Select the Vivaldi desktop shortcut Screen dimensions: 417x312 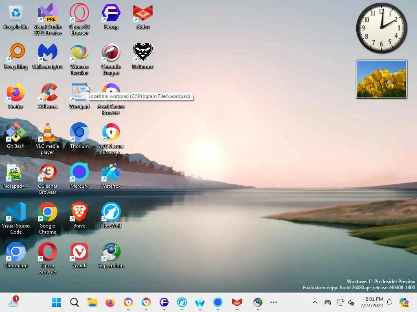pos(79,255)
